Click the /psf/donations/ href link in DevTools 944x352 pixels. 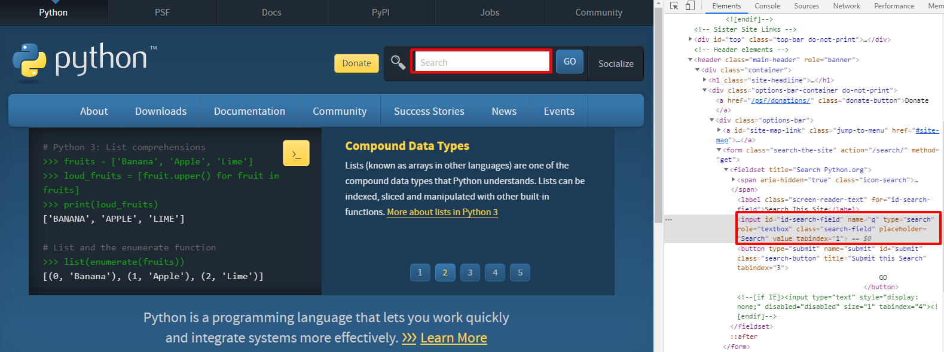pyautogui.click(x=780, y=100)
